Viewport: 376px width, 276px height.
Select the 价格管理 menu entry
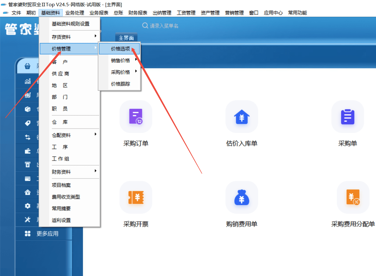tap(69, 49)
